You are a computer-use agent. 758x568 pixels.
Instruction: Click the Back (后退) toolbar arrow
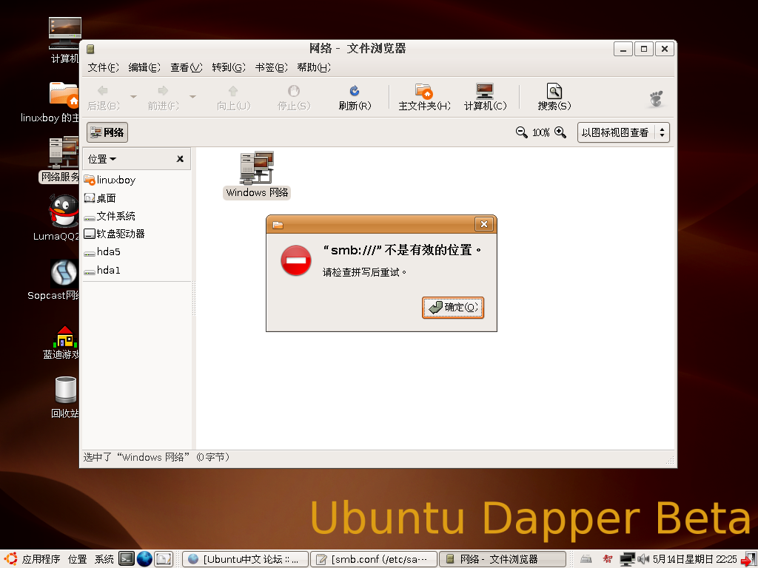point(103,91)
